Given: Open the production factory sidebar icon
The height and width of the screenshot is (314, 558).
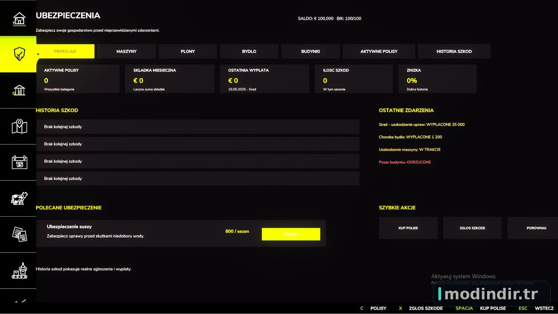Looking at the screenshot, I should click(19, 270).
